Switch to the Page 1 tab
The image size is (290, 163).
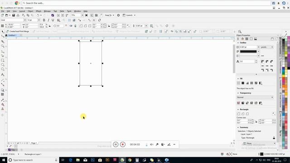pos(34,143)
